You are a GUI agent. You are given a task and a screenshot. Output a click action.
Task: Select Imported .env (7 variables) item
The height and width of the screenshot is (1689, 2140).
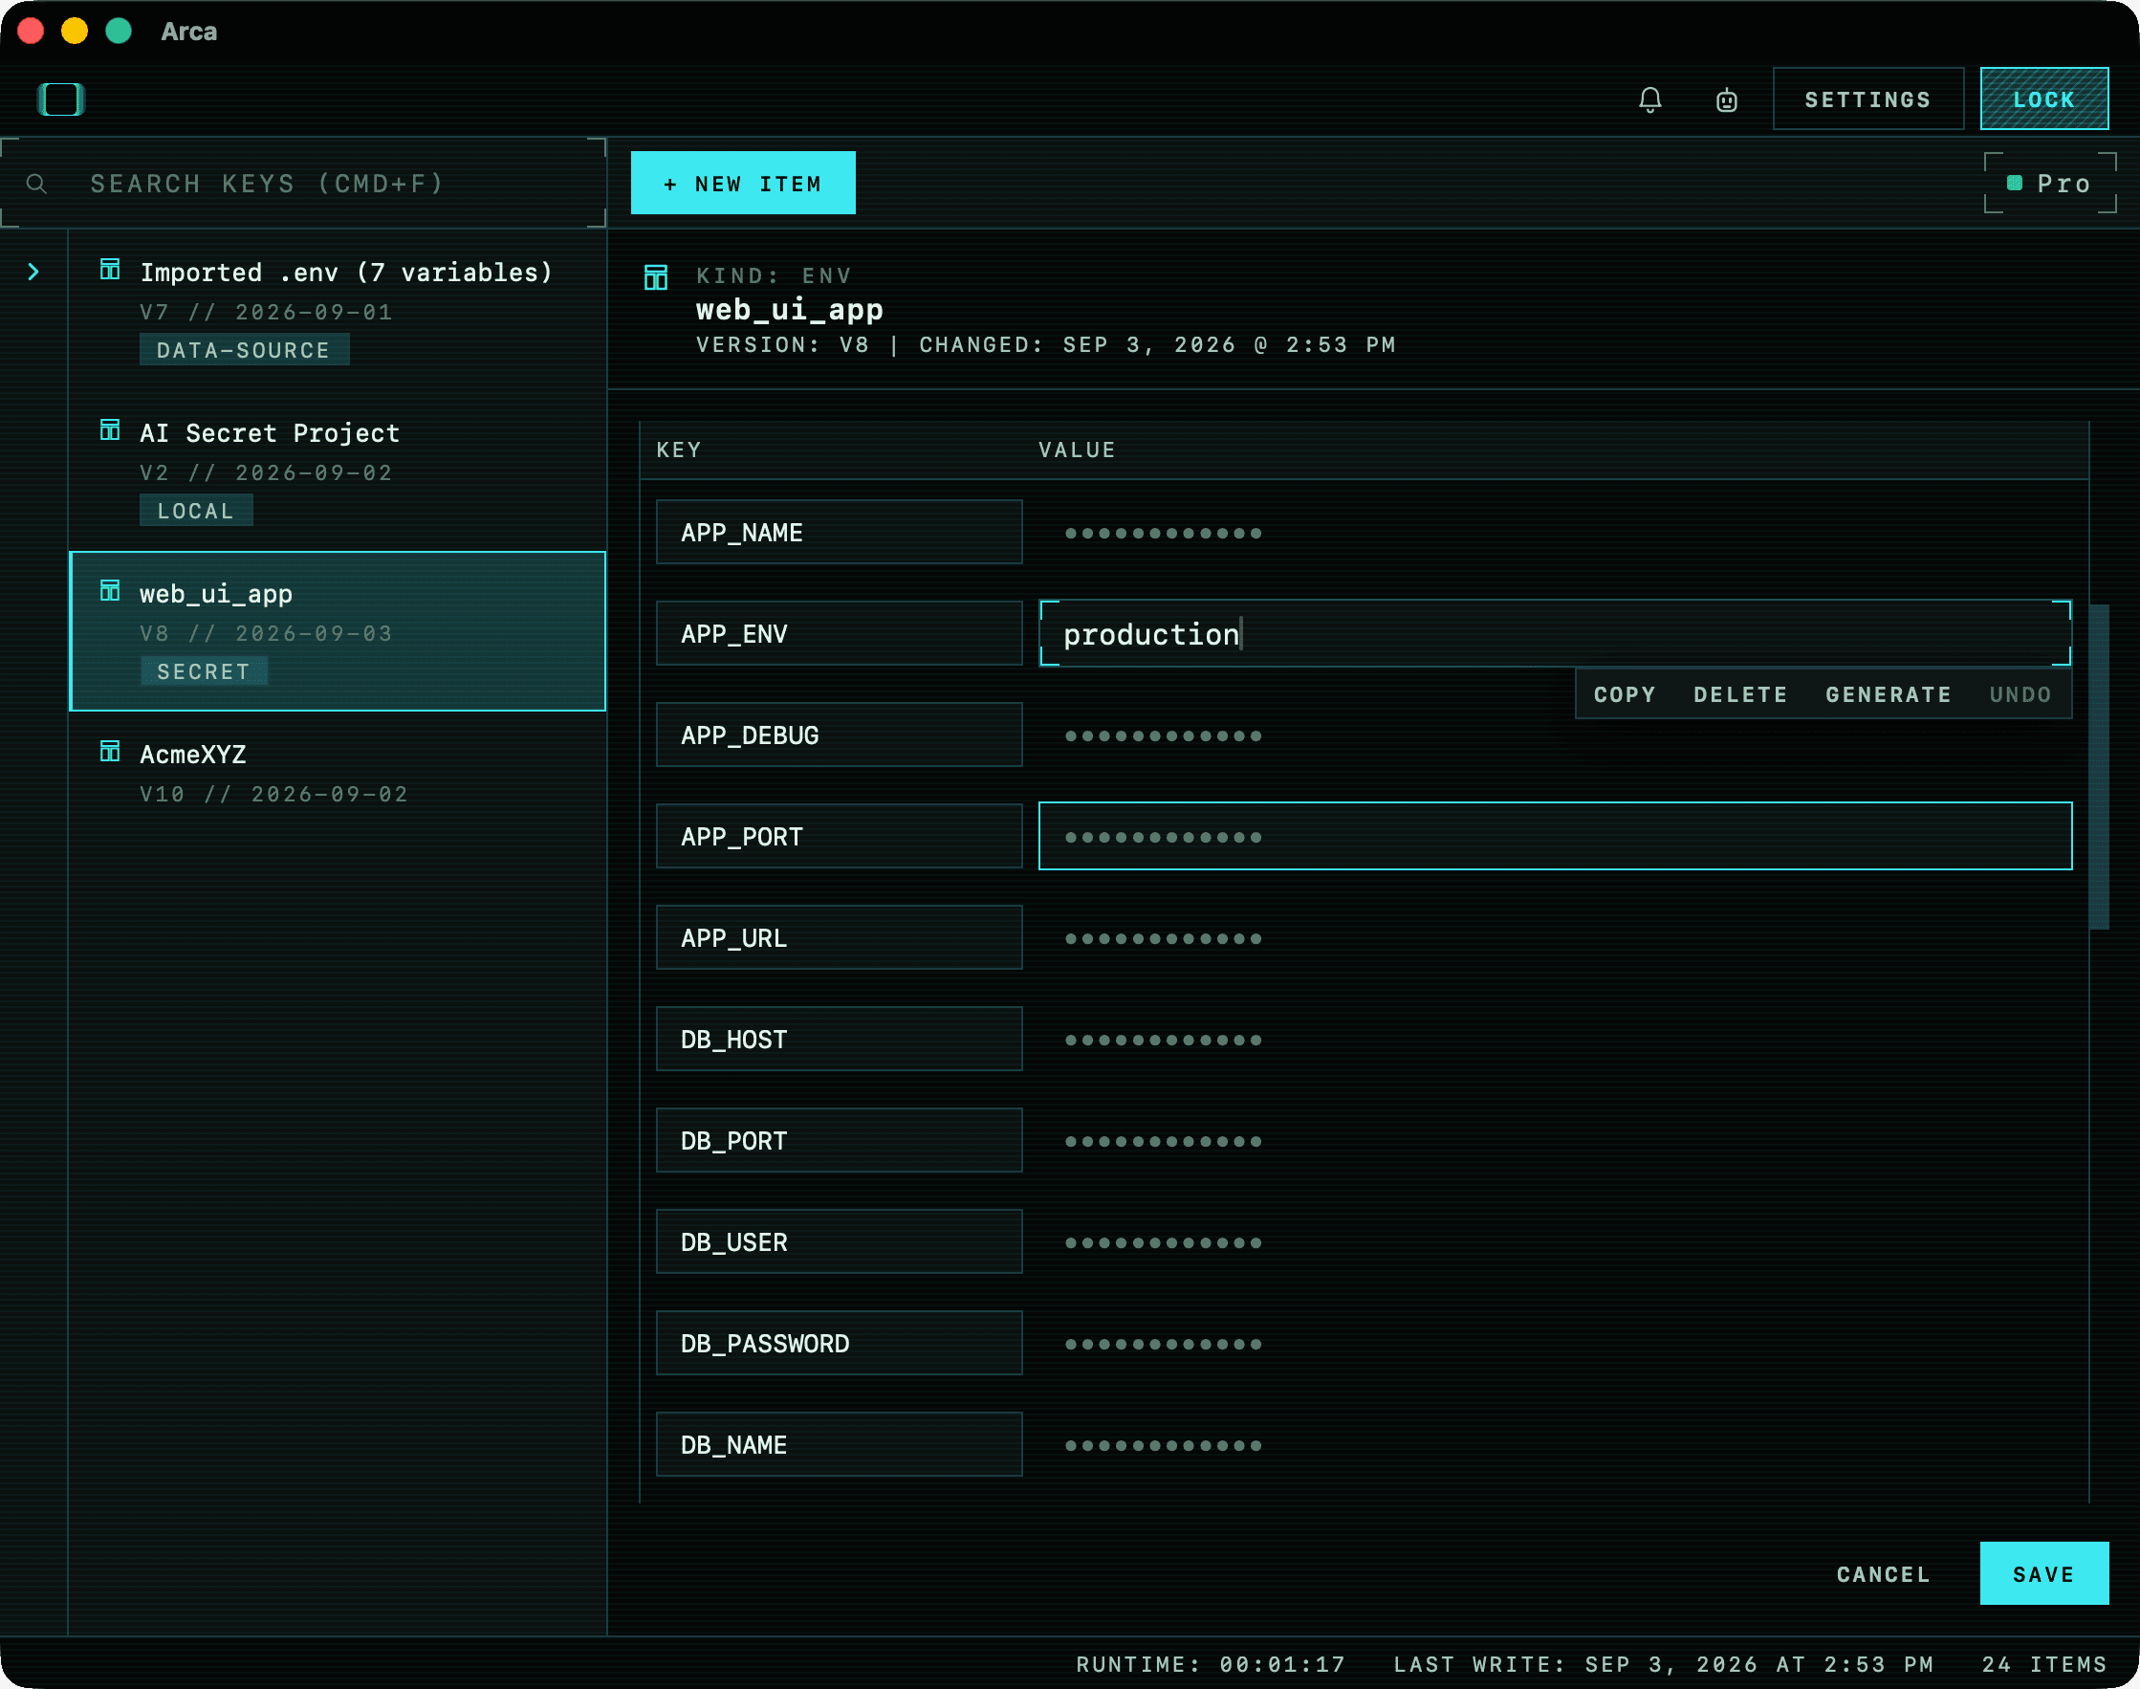tap(337, 311)
